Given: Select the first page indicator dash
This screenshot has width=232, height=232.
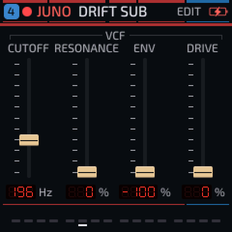Looking at the screenshot, I should click(x=16, y=221).
